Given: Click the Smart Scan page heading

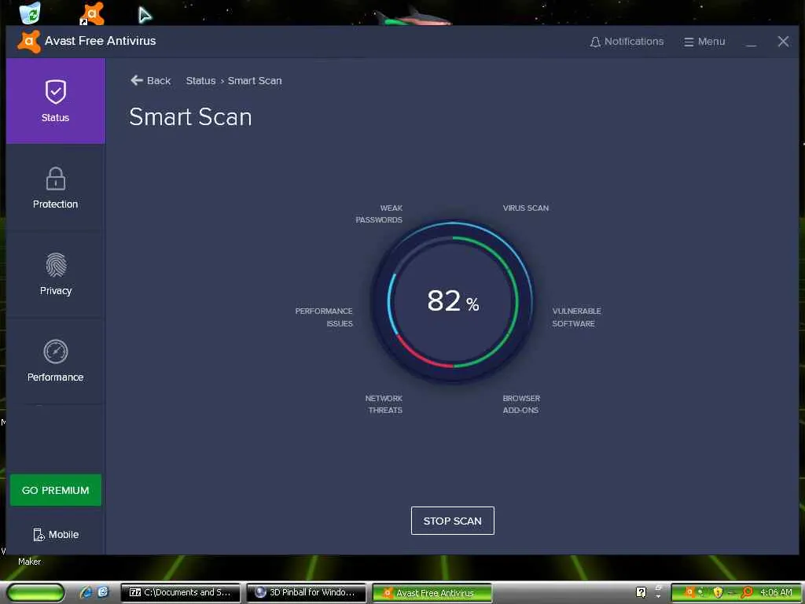Looking at the screenshot, I should 190,116.
